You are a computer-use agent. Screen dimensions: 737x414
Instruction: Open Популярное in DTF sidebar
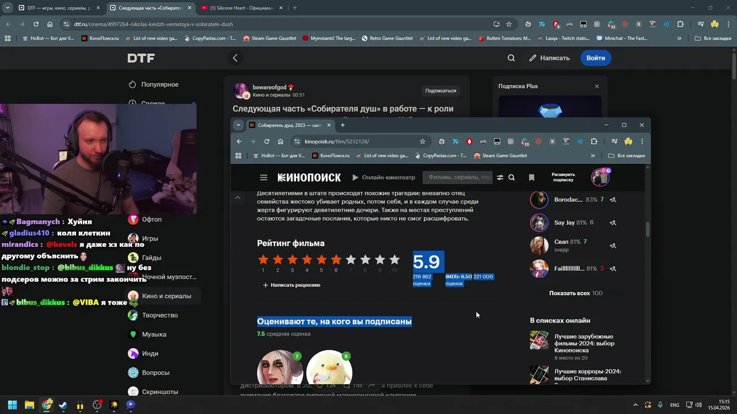(153, 85)
